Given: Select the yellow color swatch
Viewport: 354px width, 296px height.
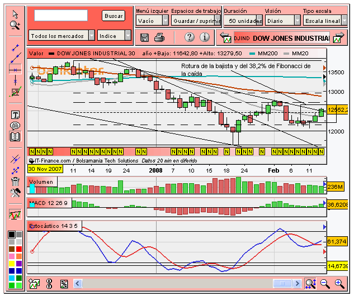Looking at the screenshot, I should point(12,263).
